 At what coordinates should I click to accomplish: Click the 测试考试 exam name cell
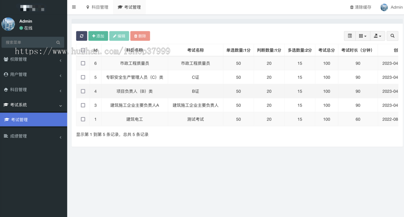click(196, 119)
